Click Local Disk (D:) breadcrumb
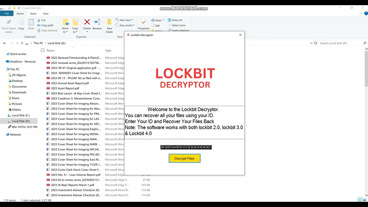368x207 pixels. click(57, 43)
